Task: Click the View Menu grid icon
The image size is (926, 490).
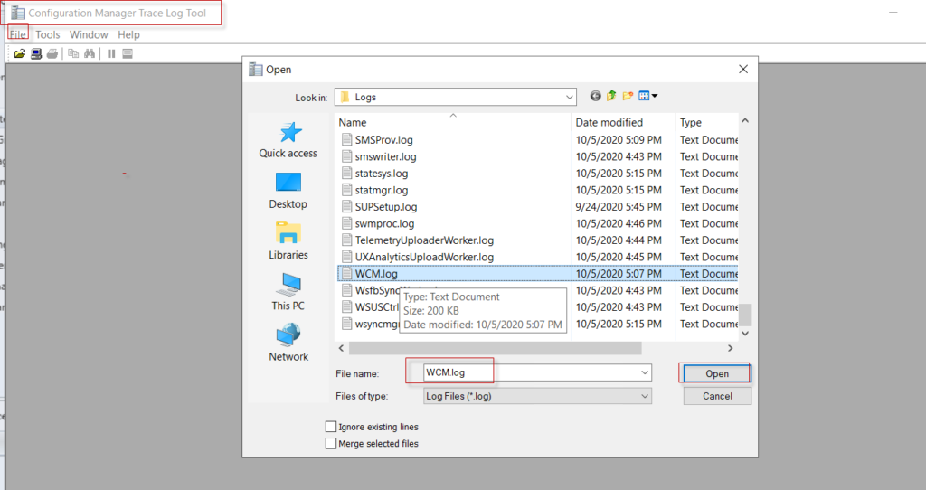Action: 644,96
